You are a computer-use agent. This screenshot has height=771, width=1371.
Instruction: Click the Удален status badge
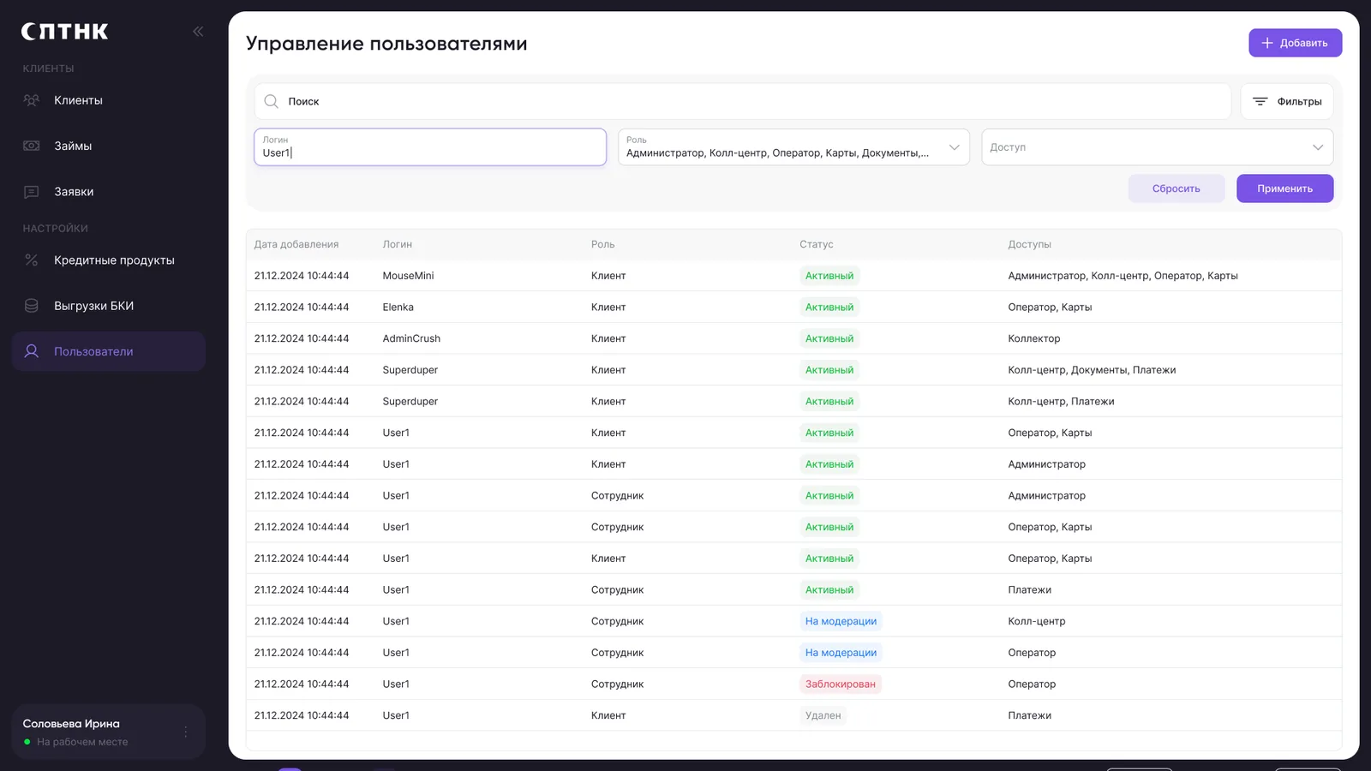pyautogui.click(x=823, y=715)
